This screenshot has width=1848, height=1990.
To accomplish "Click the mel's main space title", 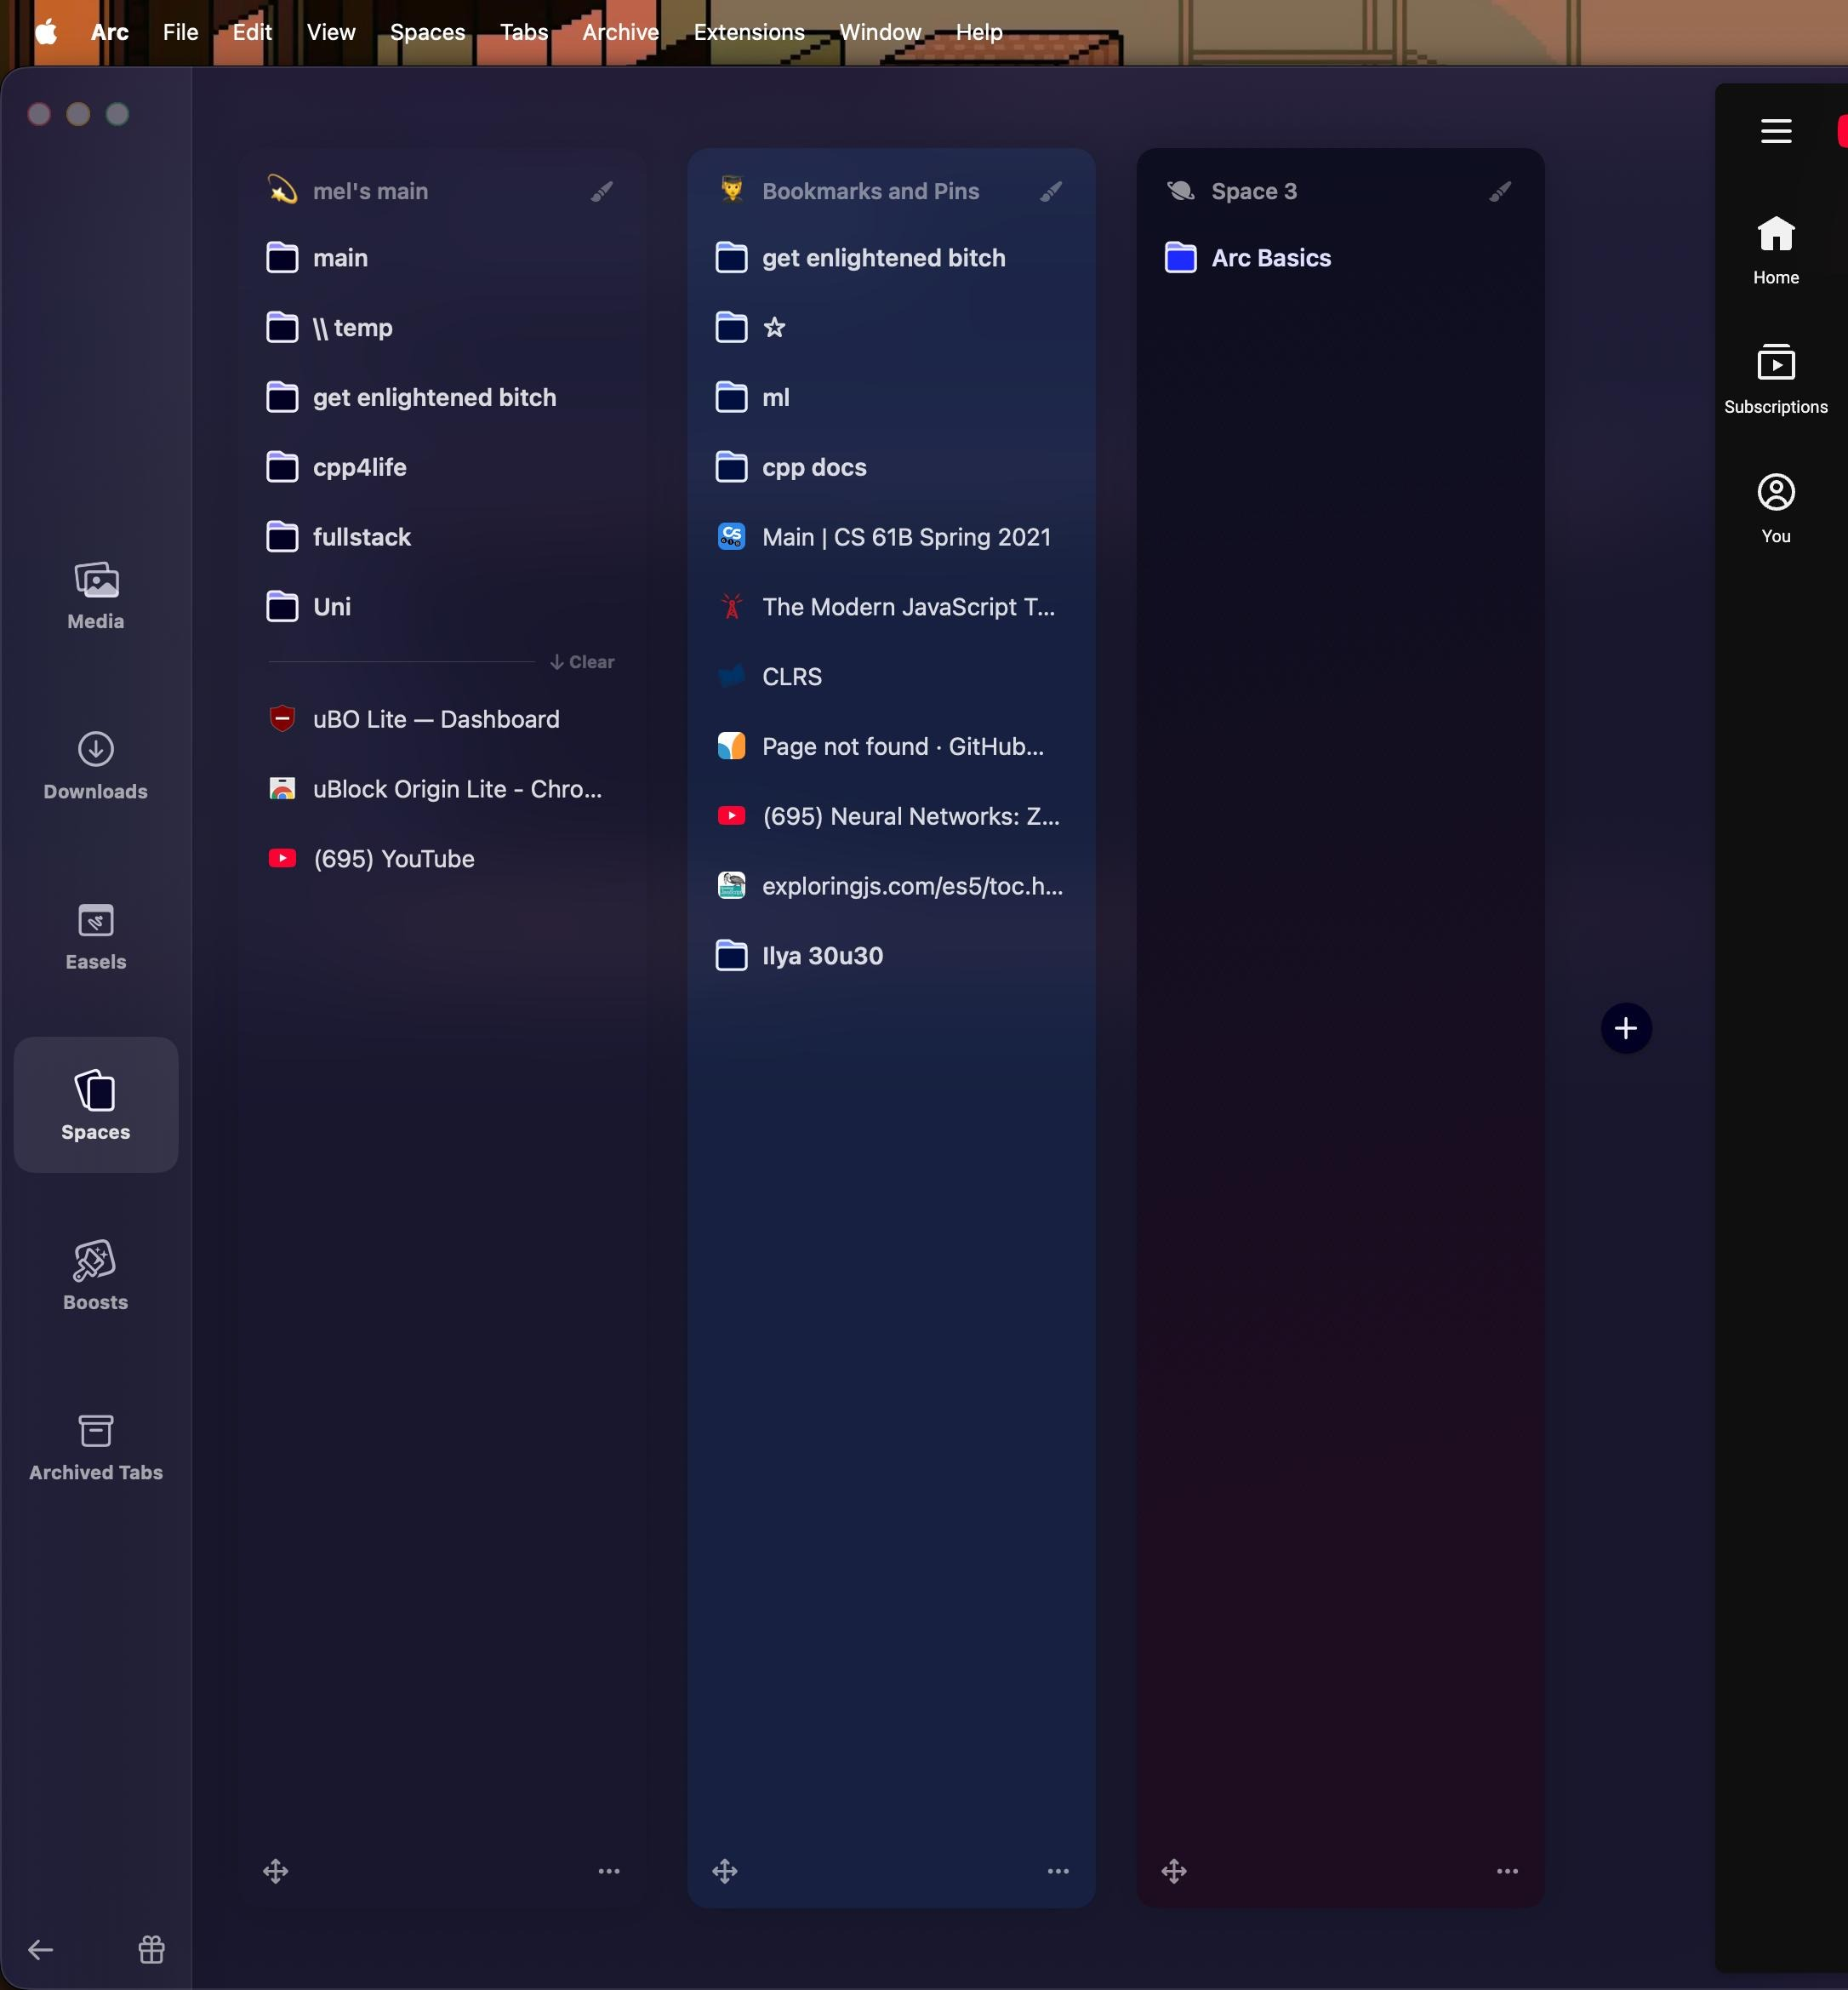I will 370,192.
